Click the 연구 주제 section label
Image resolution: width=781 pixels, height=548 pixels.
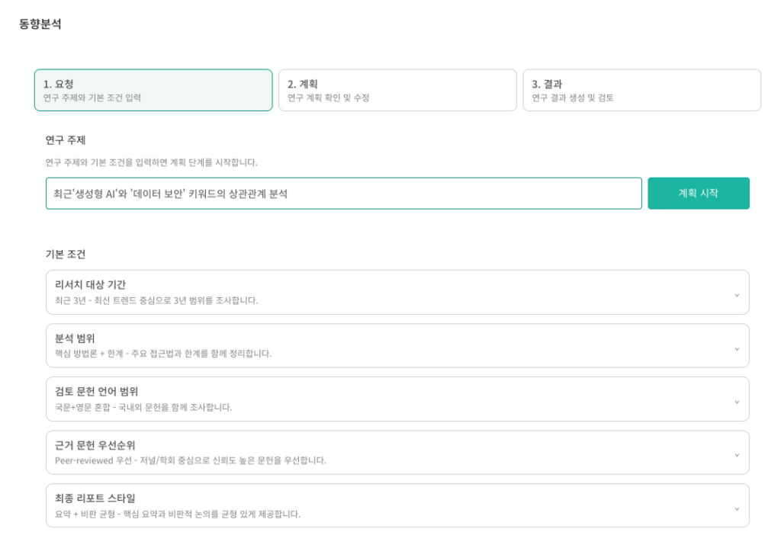pyautogui.click(x=66, y=140)
